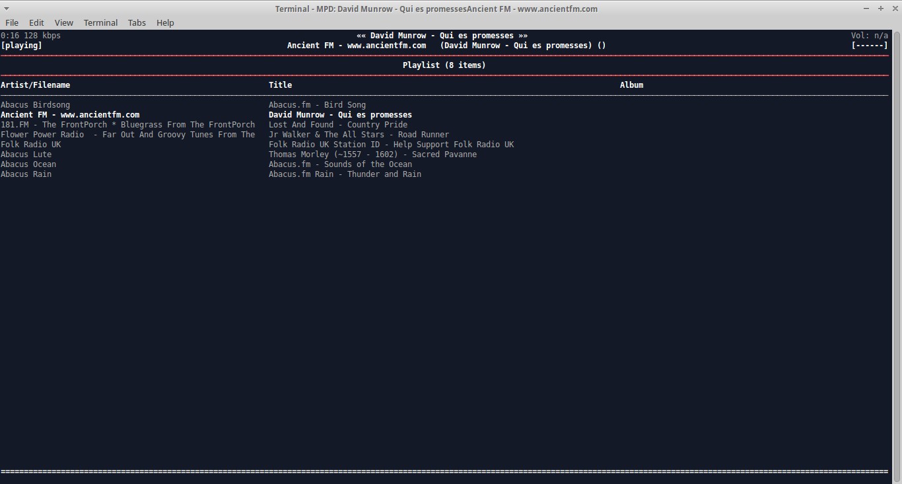Open the View menu
Image resolution: width=902 pixels, height=484 pixels.
point(64,22)
